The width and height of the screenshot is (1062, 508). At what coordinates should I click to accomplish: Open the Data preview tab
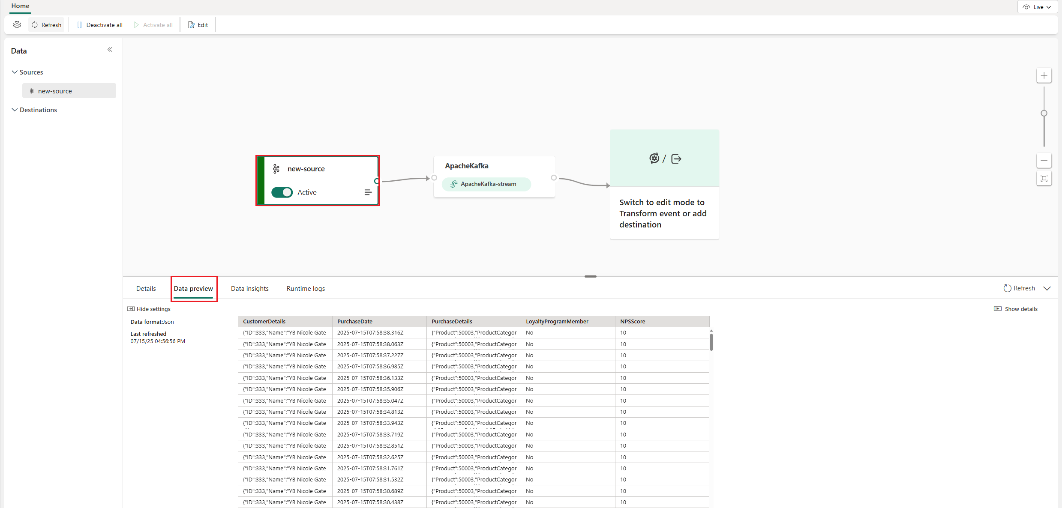click(x=193, y=289)
